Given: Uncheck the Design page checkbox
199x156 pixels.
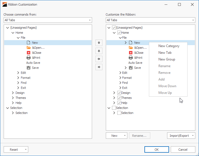Looking at the screenshot, I should tap(119, 93).
